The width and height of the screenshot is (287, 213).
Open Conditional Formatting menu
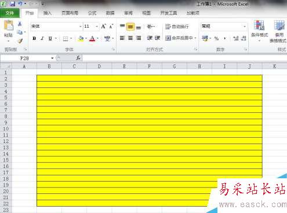coord(259,31)
